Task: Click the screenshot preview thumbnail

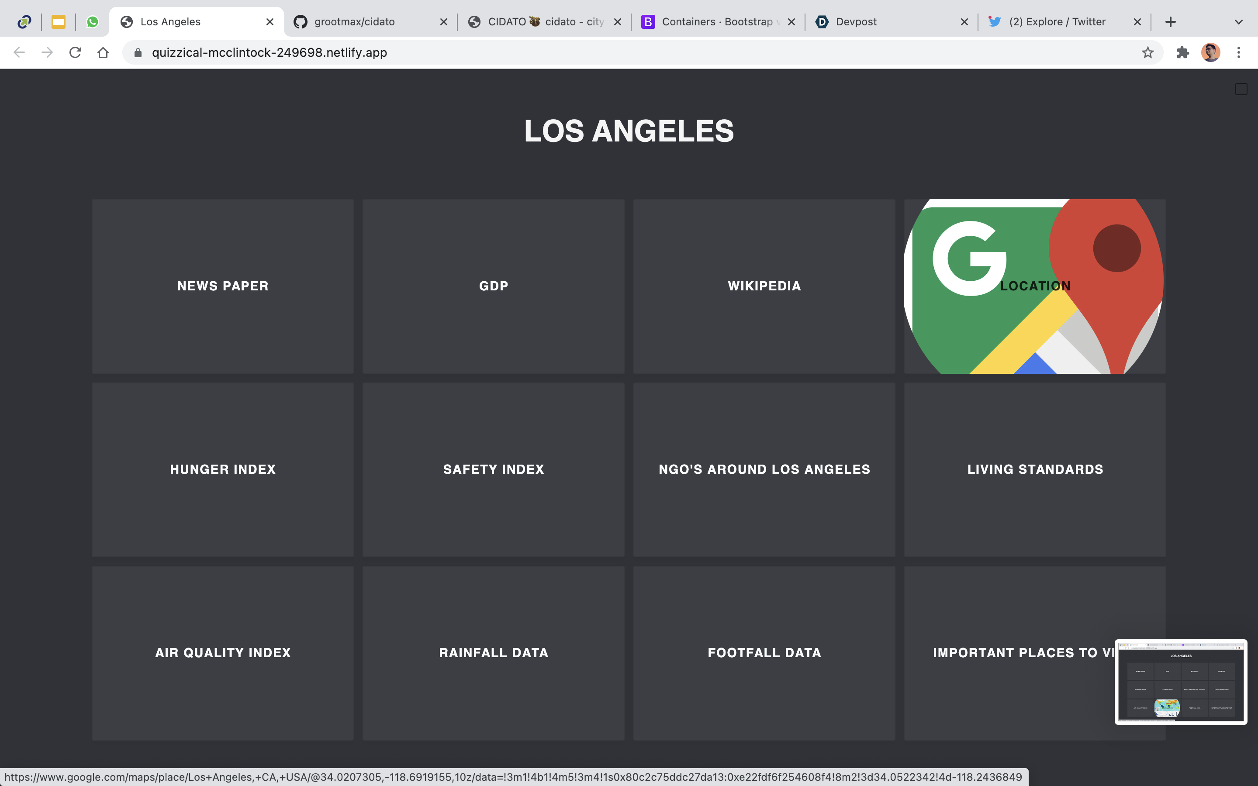Action: point(1181,682)
